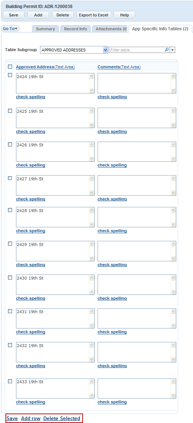
Task: Open the filter table options arrow
Action: coord(173,50)
